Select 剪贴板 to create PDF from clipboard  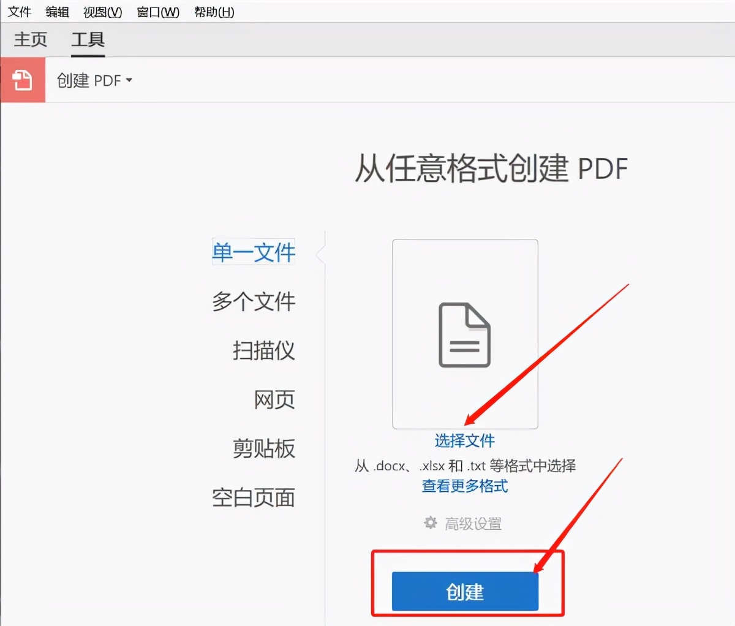tap(262, 449)
